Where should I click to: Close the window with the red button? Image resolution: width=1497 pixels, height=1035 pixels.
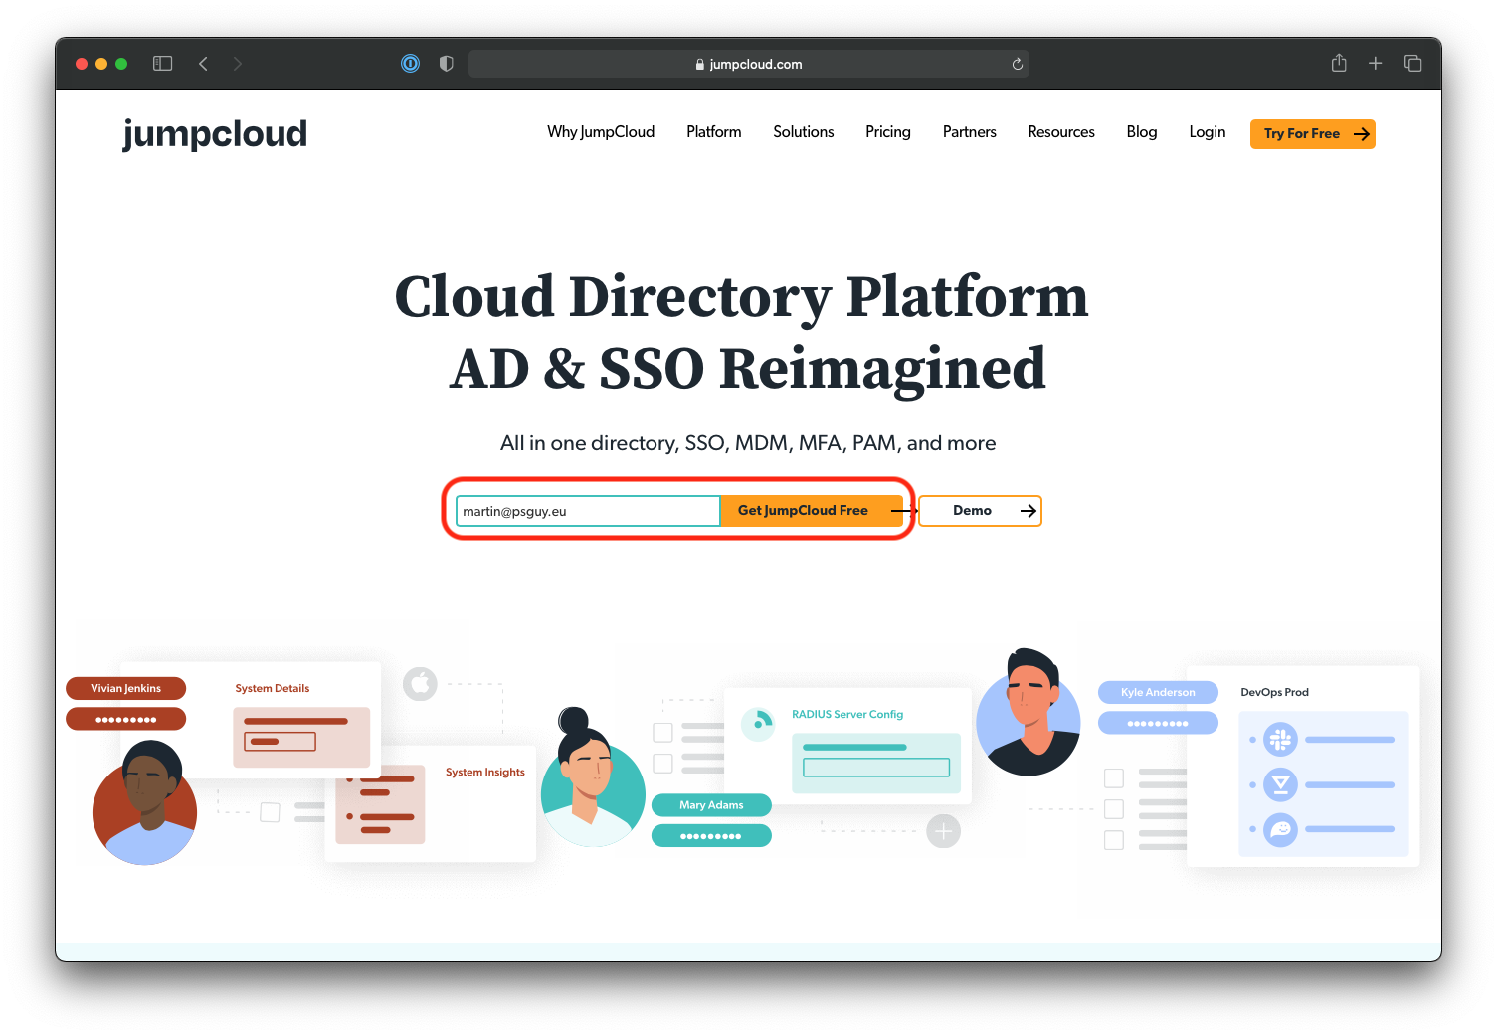pos(82,64)
